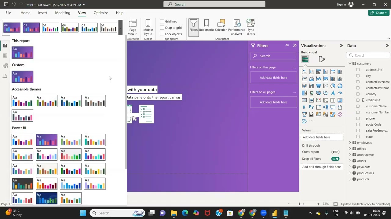
Task: Select the donut chart visual
Action: click(340, 86)
